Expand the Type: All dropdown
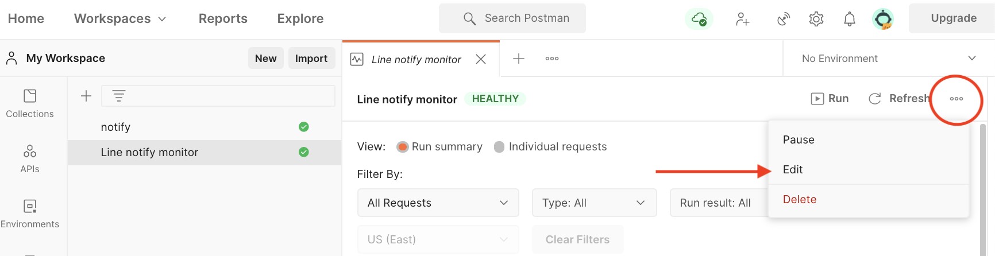The image size is (995, 256). (595, 203)
